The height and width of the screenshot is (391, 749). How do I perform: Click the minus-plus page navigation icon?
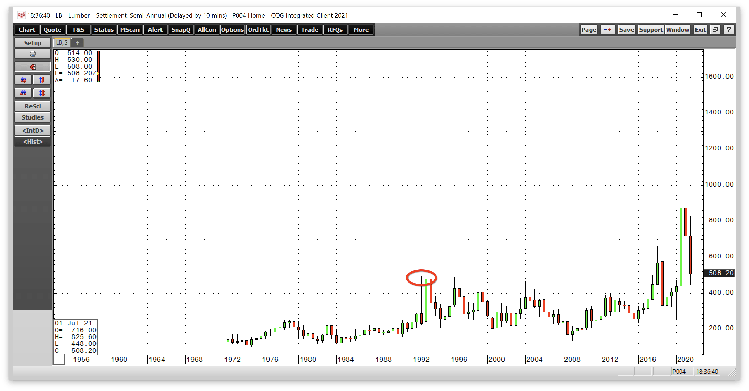[x=607, y=30]
